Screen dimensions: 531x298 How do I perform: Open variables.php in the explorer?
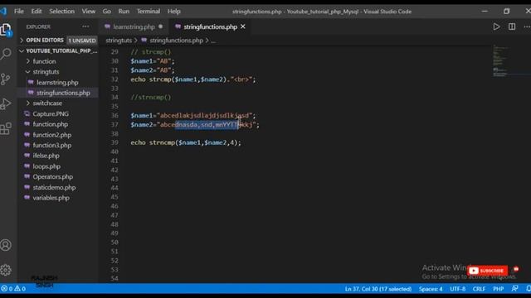(51, 198)
